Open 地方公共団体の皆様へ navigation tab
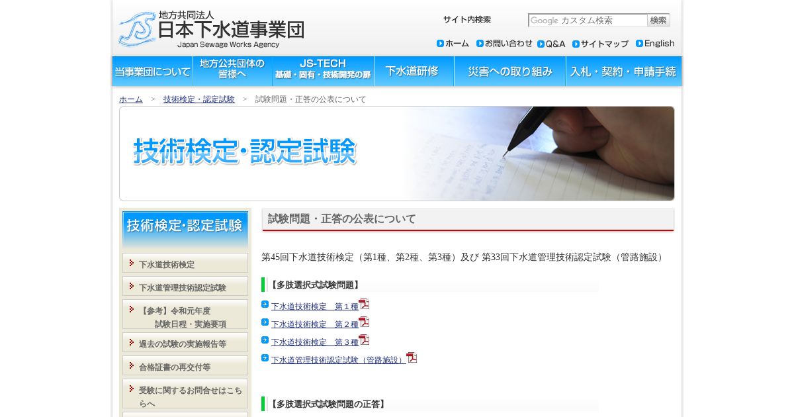The width and height of the screenshot is (794, 417). point(232,71)
